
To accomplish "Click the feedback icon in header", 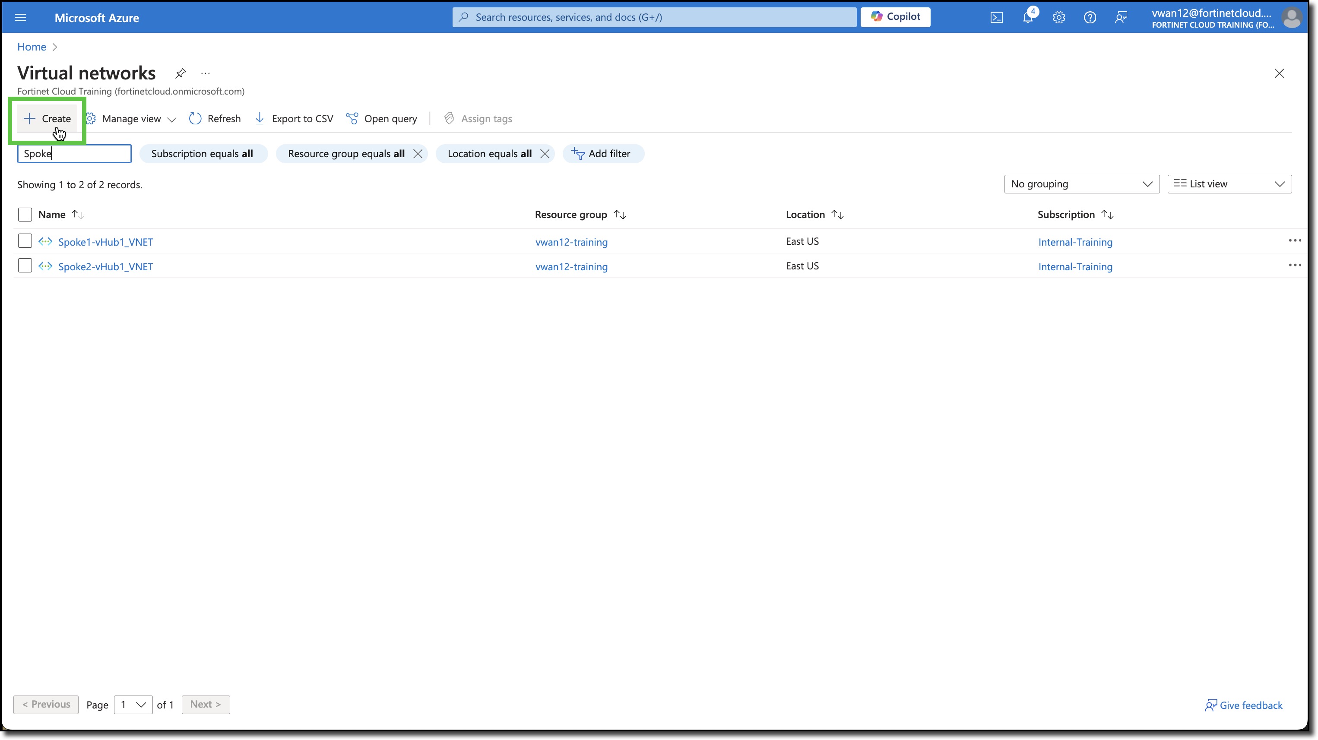I will [1121, 17].
